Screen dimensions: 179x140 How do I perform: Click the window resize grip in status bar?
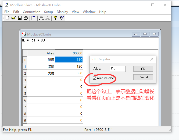pos(170,130)
